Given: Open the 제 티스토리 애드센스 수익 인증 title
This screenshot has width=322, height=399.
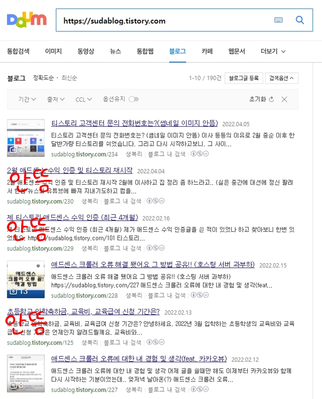Looking at the screenshot, I should [x=72, y=217].
